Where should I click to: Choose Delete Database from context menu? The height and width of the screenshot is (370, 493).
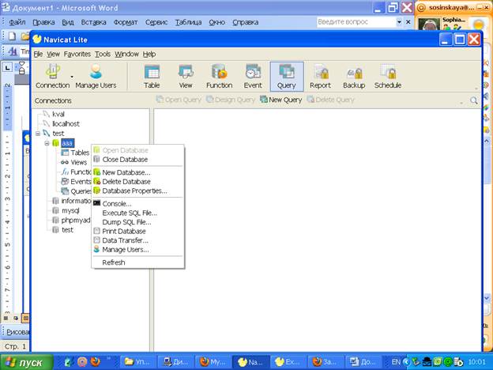click(137, 182)
